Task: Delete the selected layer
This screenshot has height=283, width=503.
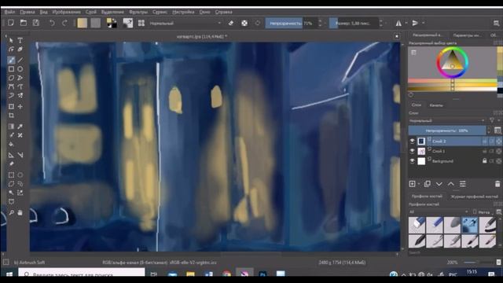Action: tap(497, 184)
